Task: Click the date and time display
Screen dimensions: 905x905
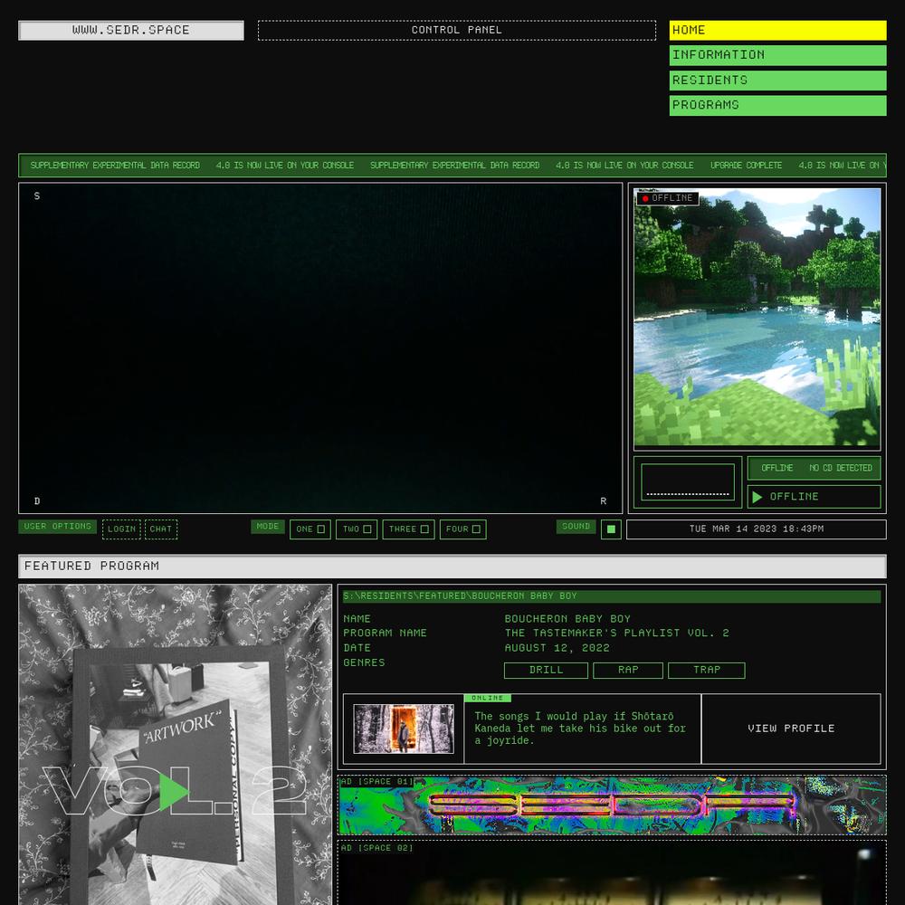Action: [756, 529]
